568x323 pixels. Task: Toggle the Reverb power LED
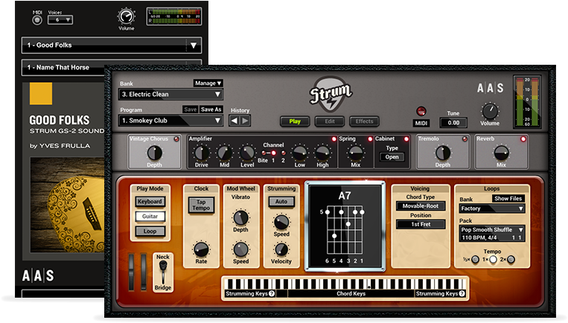pos(523,139)
